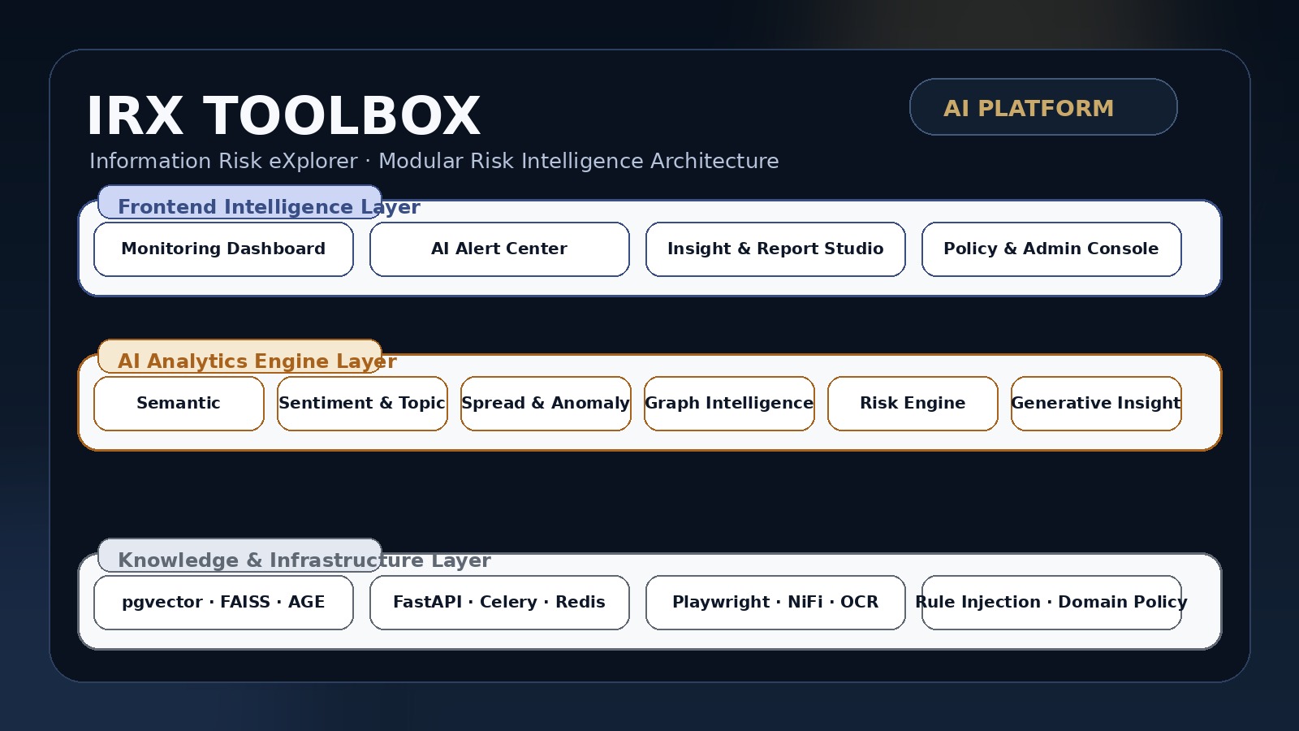
Task: Click the Generative Insight module
Action: [1096, 403]
